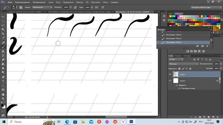
Task: Select the Move tool
Action: (3, 17)
